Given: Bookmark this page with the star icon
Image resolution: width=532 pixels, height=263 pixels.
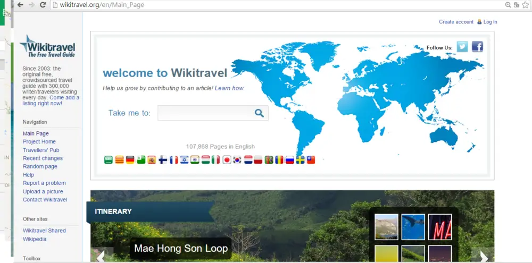Looking at the screenshot, I should pyautogui.click(x=525, y=5).
